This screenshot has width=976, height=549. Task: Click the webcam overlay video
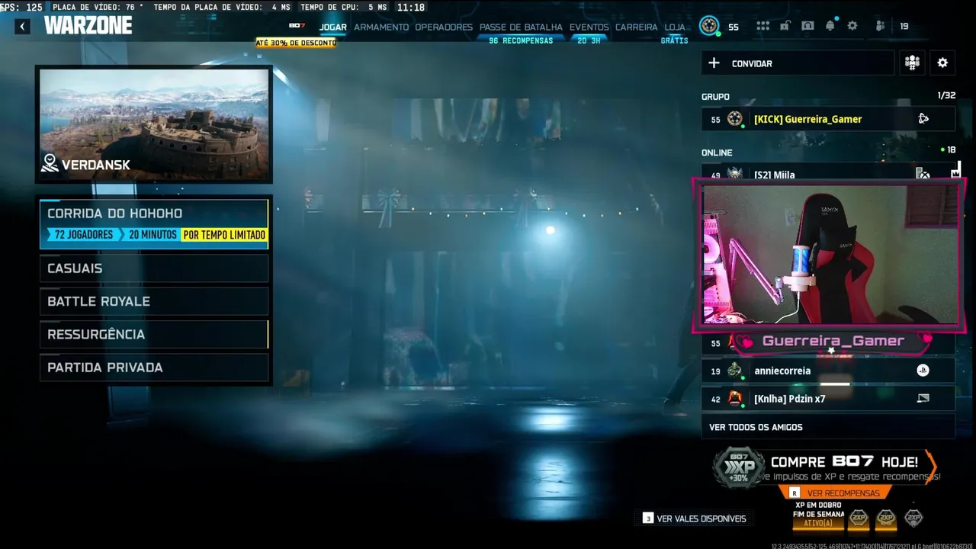click(x=830, y=255)
